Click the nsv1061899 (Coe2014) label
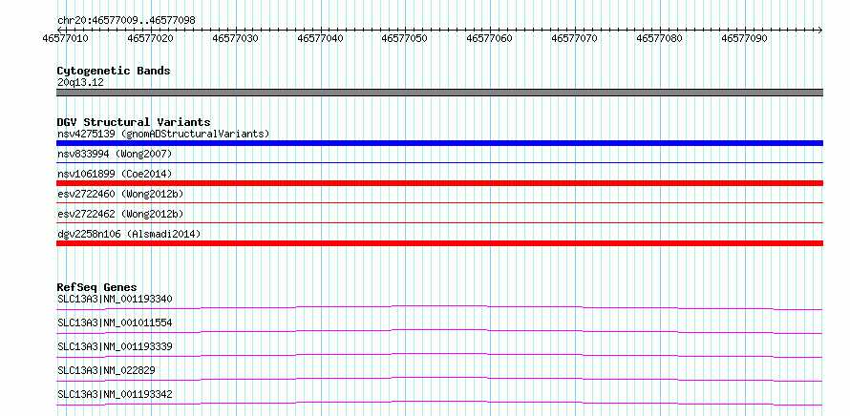850x416 pixels. click(x=115, y=174)
